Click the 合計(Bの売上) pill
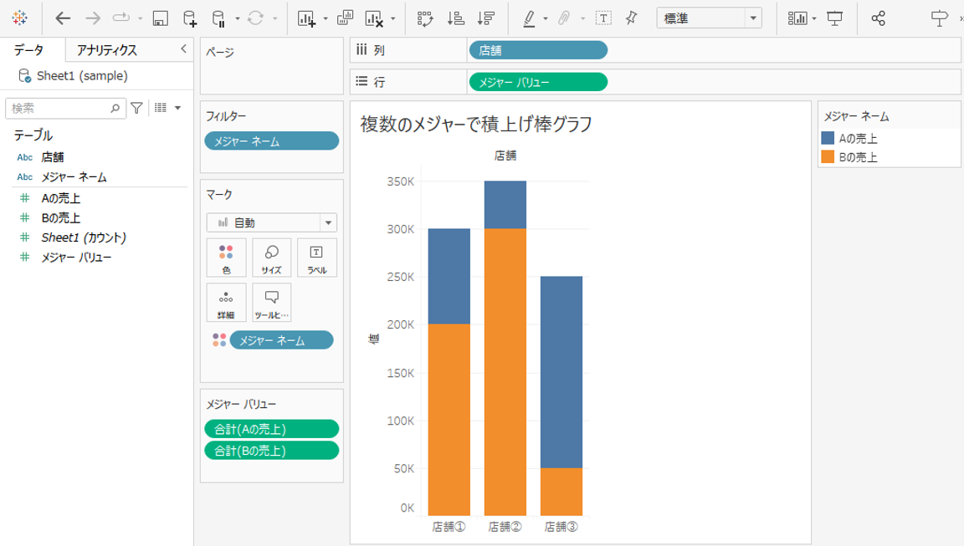 pyautogui.click(x=272, y=450)
